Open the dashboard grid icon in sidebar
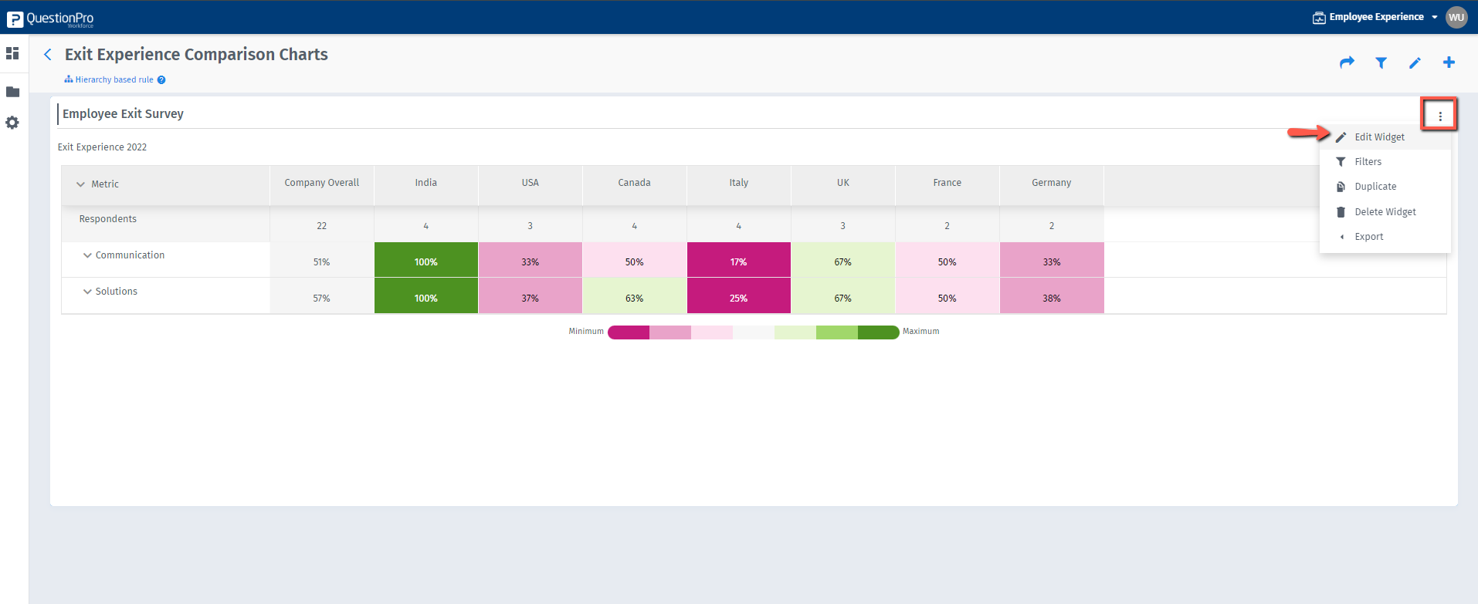1478x604 pixels. (12, 53)
